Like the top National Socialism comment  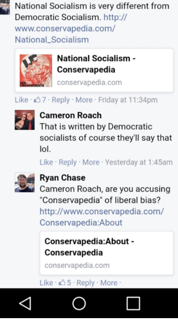tap(21, 100)
